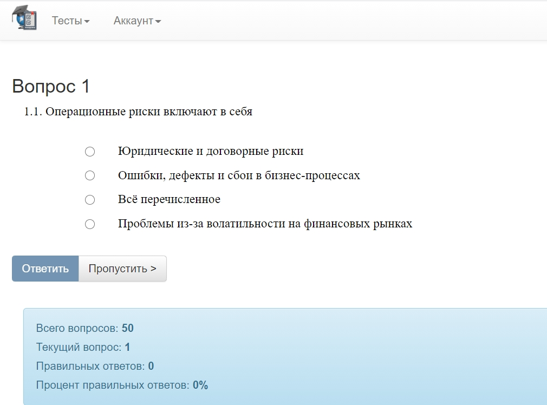Viewport: 547px width, 405px height.
Task: Select answer Проблемы из-за волатильности на финансовых рынках
Action: 89,224
